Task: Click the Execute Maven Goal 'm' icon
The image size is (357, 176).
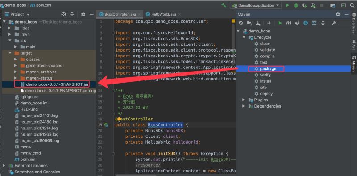Action: 289,23
